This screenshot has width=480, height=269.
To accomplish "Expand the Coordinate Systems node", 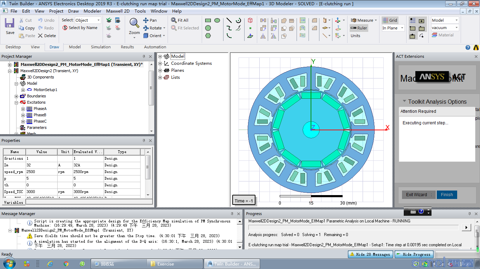I will tap(160, 63).
